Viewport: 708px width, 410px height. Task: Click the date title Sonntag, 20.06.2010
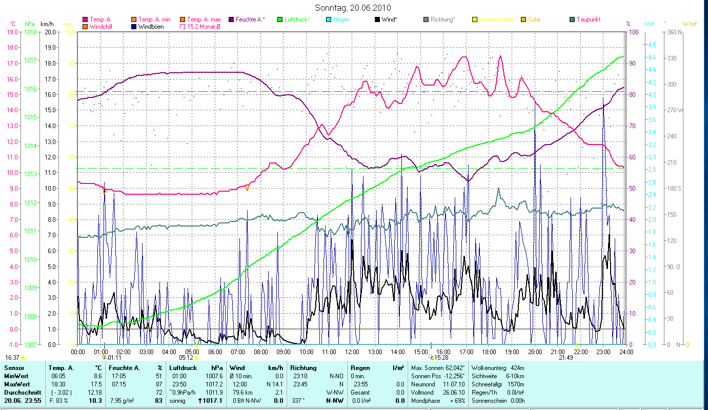[354, 8]
